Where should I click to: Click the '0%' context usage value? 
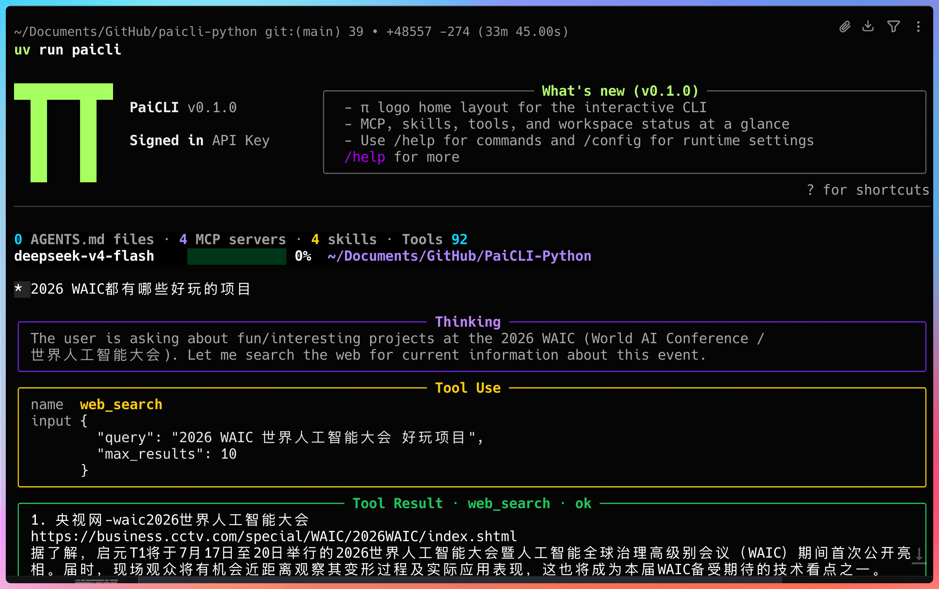pos(303,256)
